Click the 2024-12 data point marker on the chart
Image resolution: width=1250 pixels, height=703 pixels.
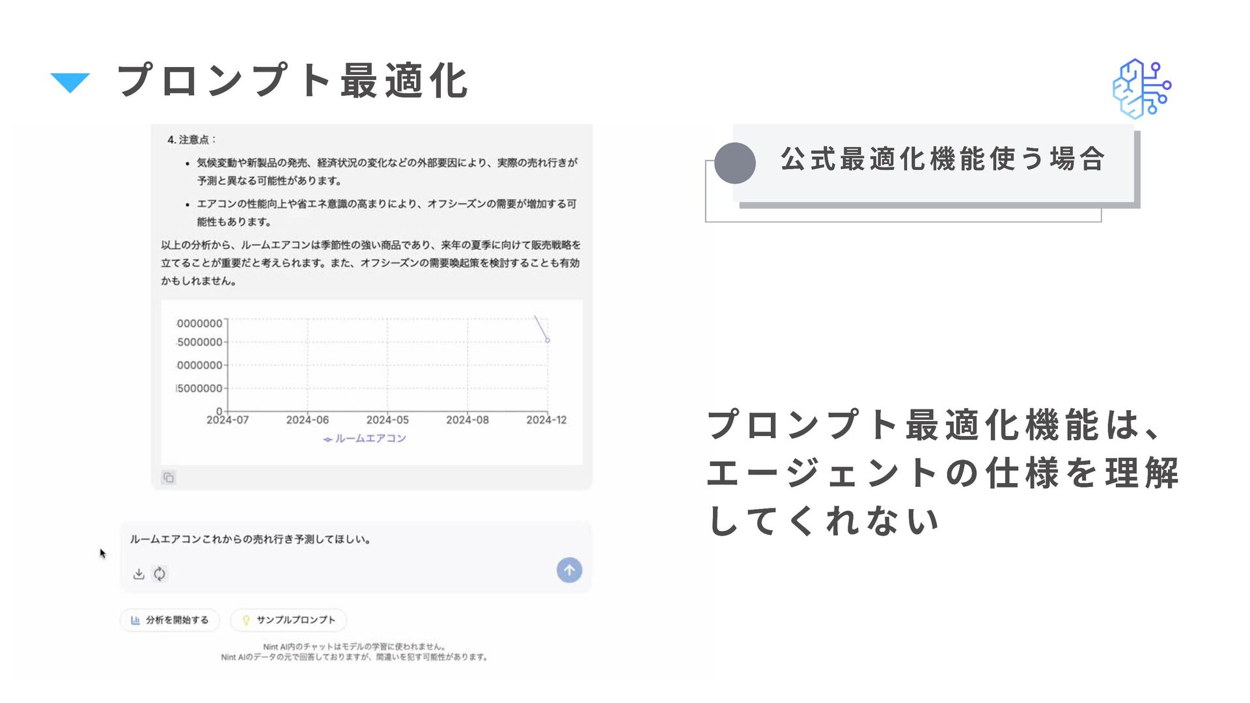coord(548,340)
